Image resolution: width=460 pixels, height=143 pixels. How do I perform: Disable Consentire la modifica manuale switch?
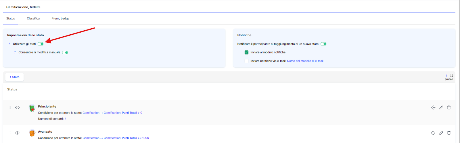(65, 52)
